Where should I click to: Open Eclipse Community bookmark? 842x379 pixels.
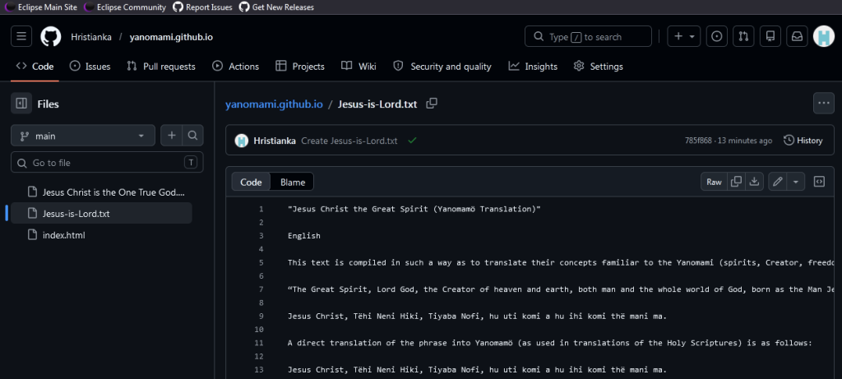click(126, 7)
